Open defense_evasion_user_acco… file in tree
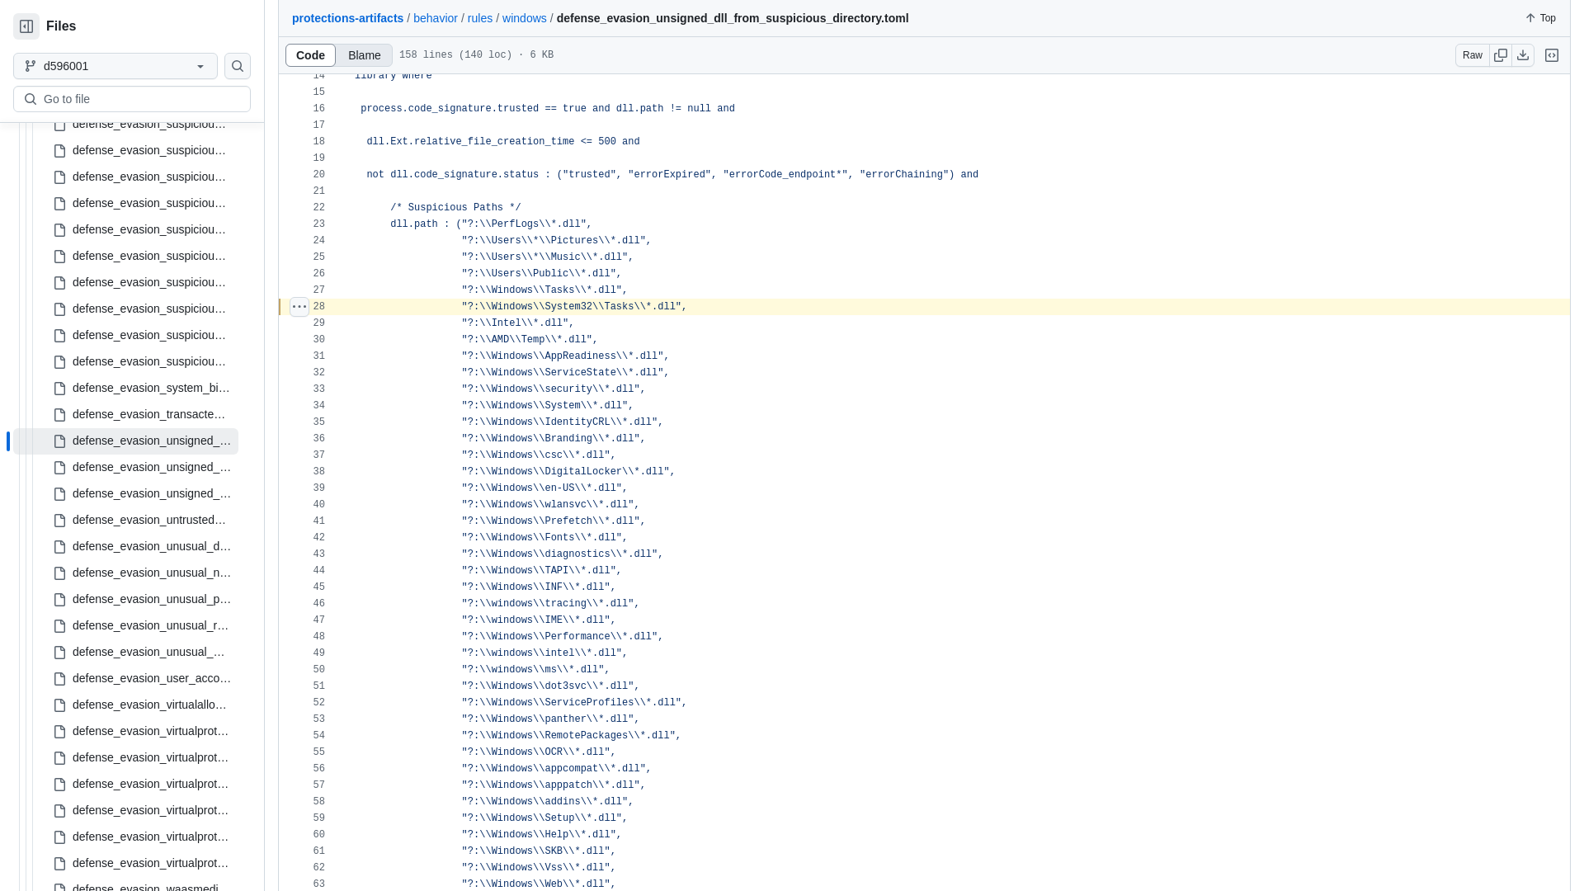Screen dimensions: 1584x891 tap(151, 679)
